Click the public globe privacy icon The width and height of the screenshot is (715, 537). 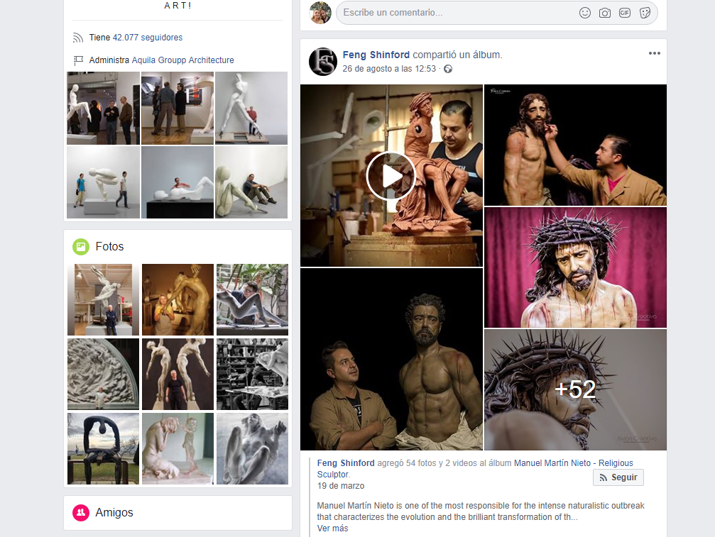pyautogui.click(x=448, y=69)
